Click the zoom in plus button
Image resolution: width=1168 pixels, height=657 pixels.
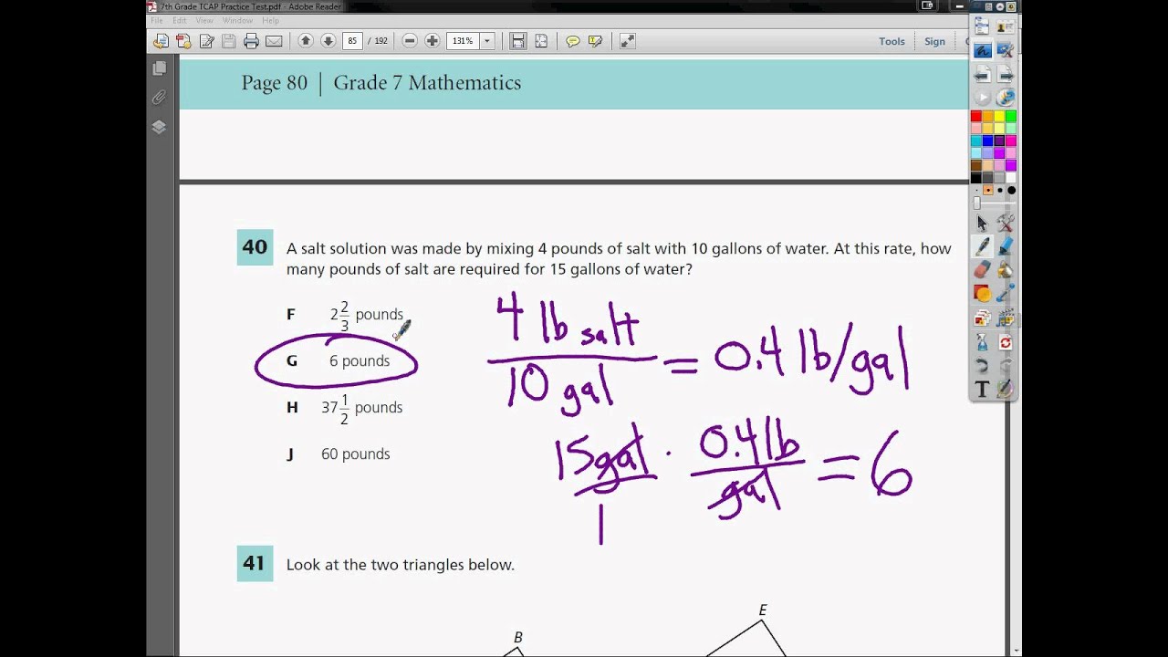(433, 41)
